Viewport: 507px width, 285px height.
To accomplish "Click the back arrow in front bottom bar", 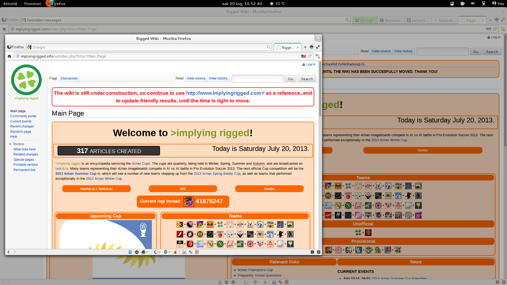I will pos(8,252).
